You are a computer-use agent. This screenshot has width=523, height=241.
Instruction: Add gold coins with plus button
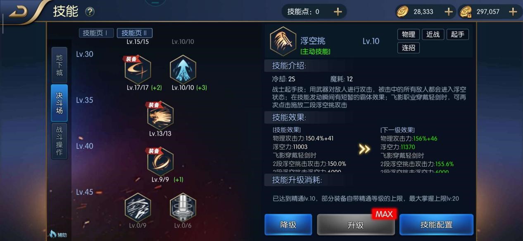(448, 12)
